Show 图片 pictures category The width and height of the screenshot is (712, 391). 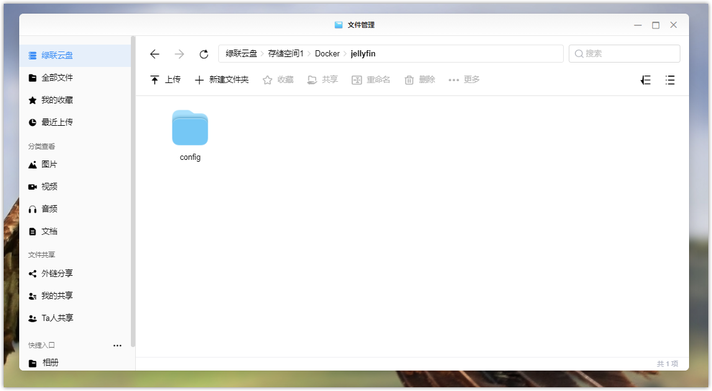click(75, 164)
